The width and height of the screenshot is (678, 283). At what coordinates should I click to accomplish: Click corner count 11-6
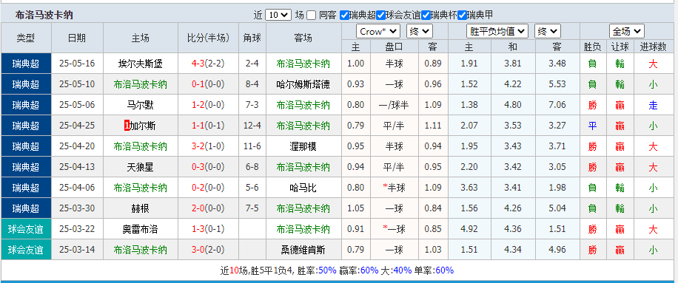252,147
